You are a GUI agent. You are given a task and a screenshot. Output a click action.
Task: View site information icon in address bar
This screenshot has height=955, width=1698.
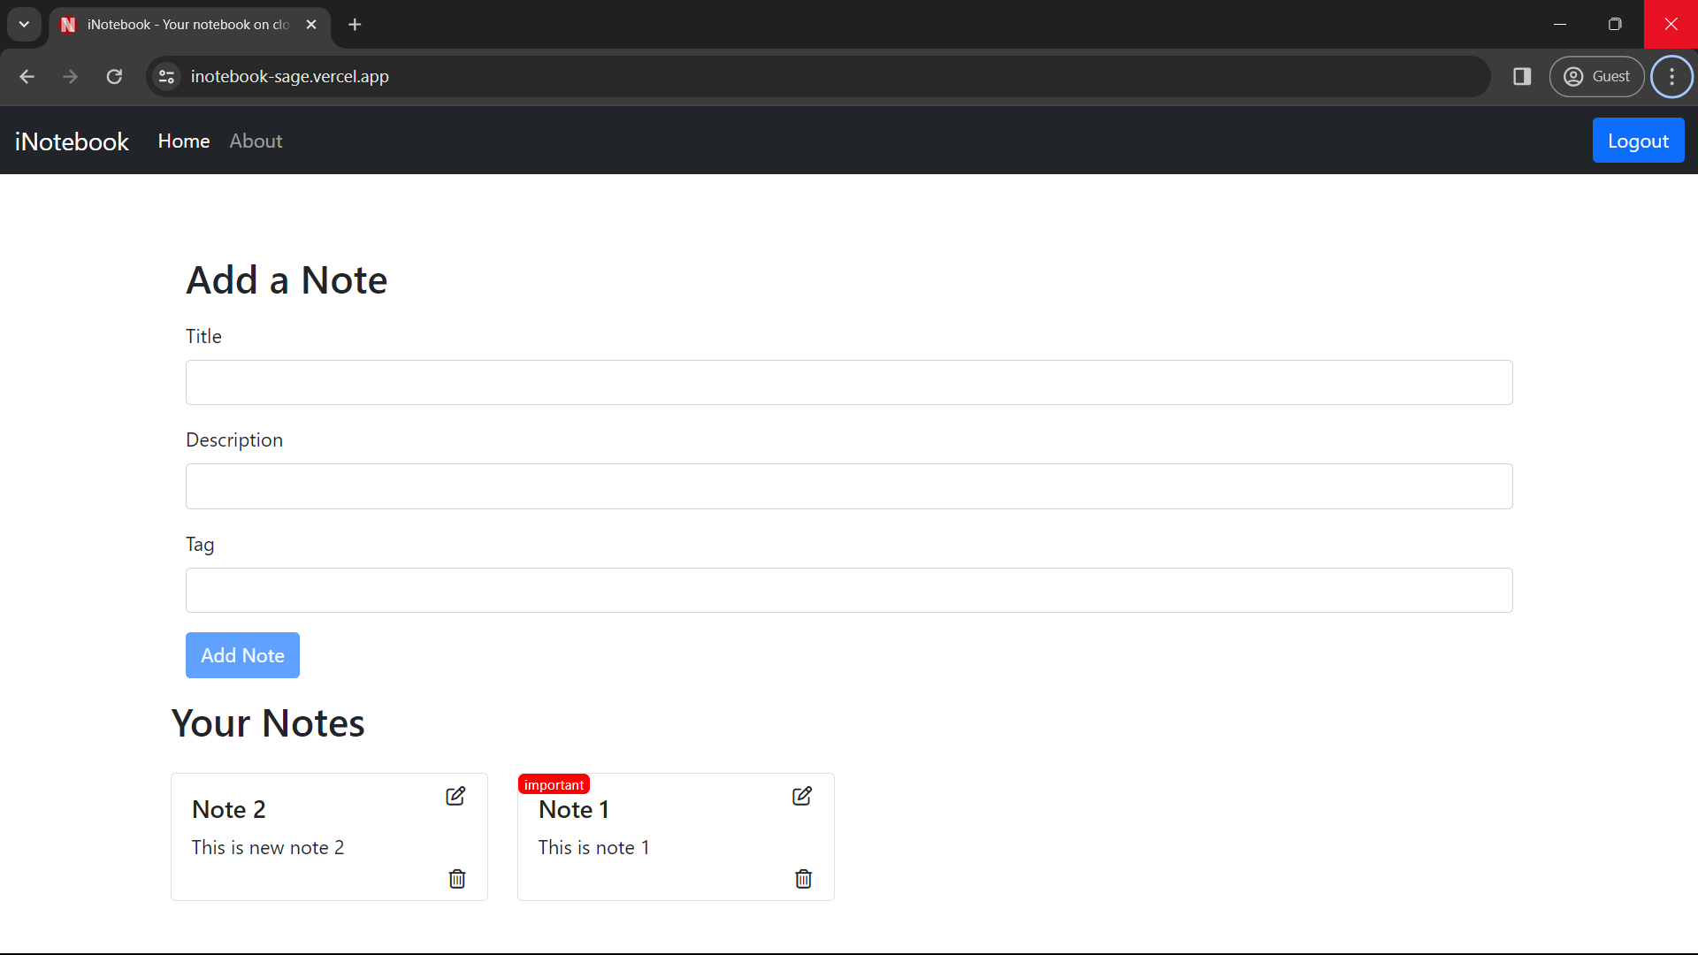(x=166, y=77)
